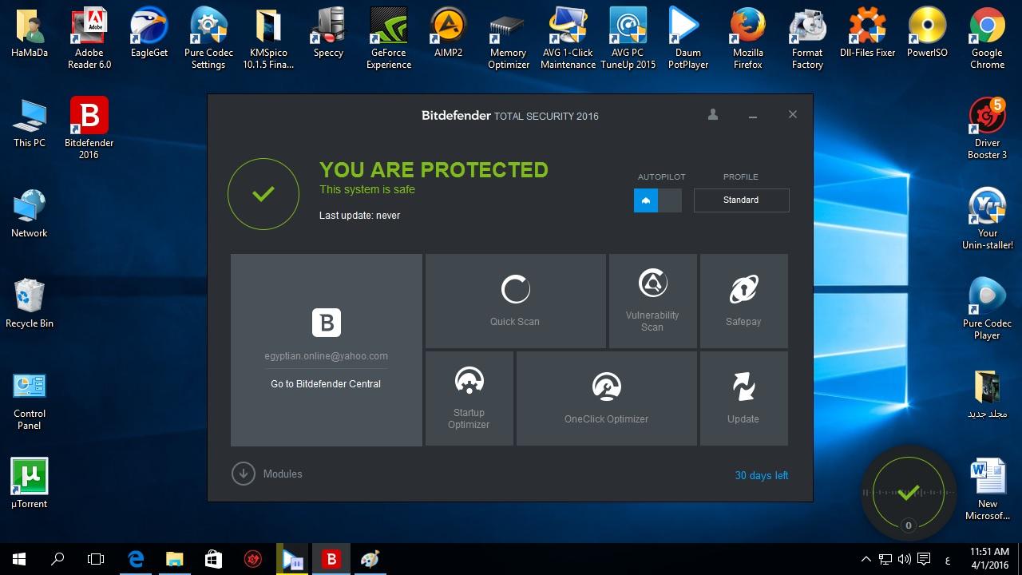Open the Windows Start menu
Screen dimensions: 1022x575
(x=19, y=559)
